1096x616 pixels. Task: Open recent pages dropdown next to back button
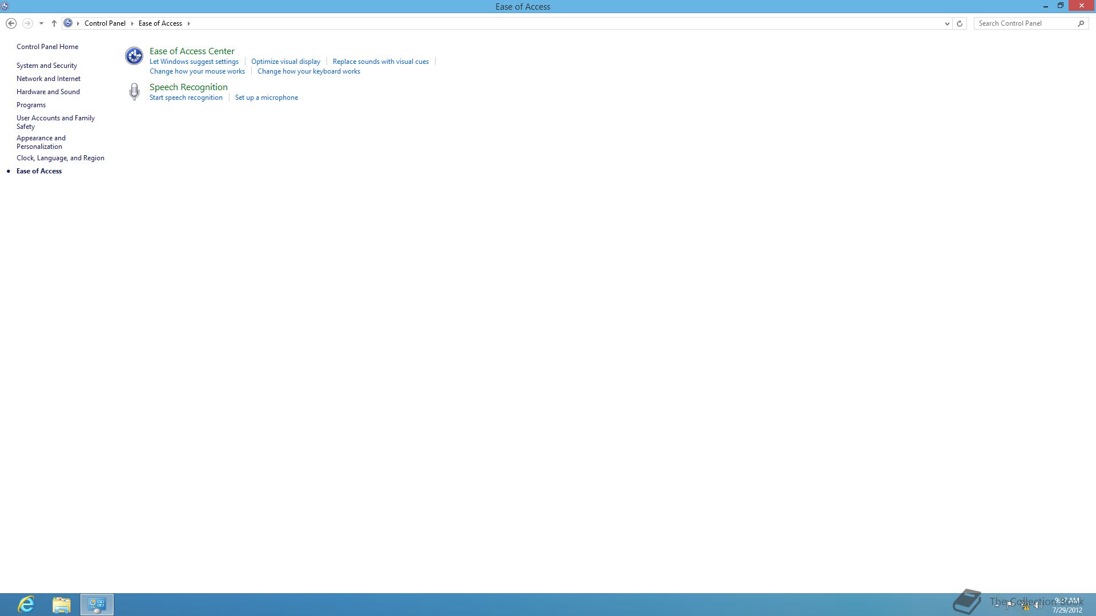(41, 23)
